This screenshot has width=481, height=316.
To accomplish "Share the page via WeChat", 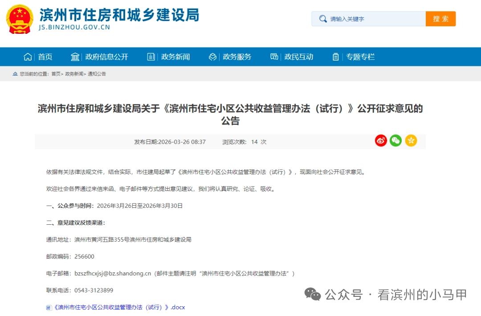I will click(395, 140).
